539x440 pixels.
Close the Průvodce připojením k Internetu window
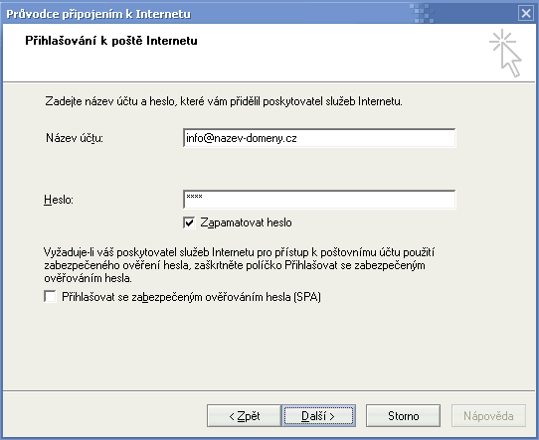(x=526, y=14)
